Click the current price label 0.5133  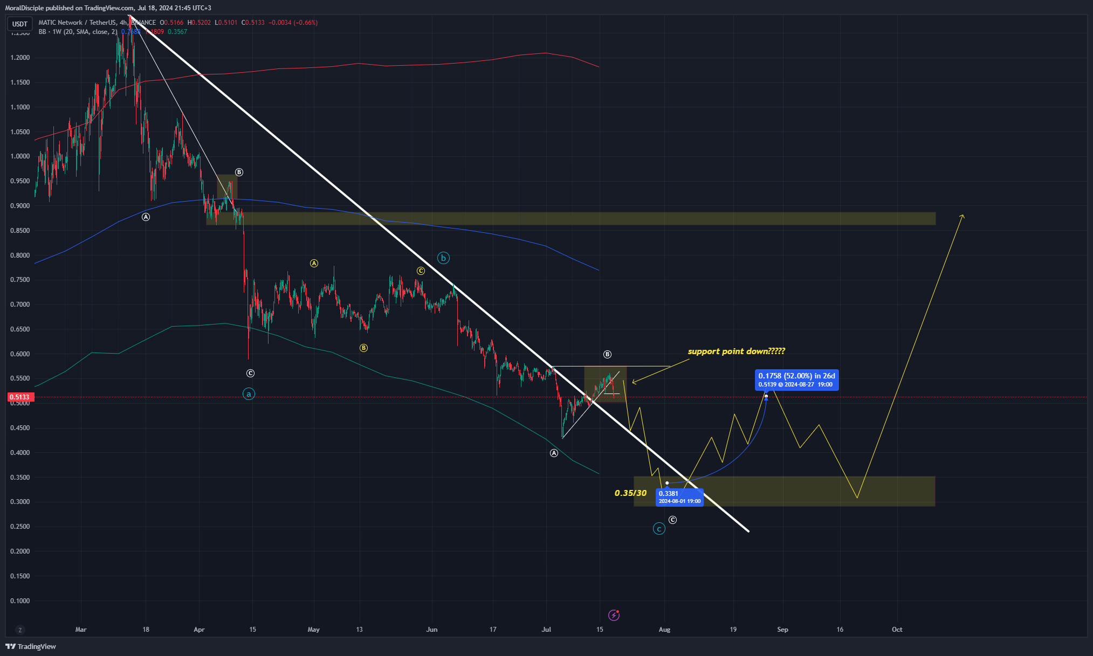(20, 397)
